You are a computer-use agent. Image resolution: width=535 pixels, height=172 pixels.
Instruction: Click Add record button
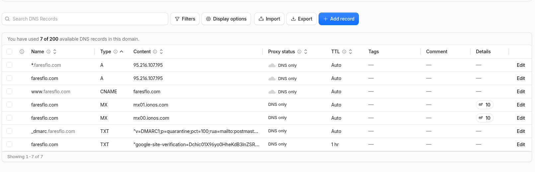click(339, 19)
